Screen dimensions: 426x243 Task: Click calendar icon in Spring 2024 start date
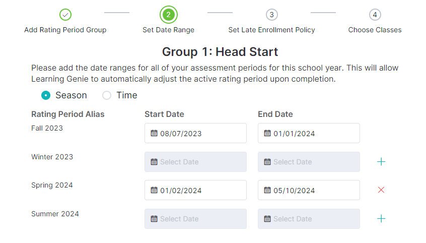pos(154,190)
